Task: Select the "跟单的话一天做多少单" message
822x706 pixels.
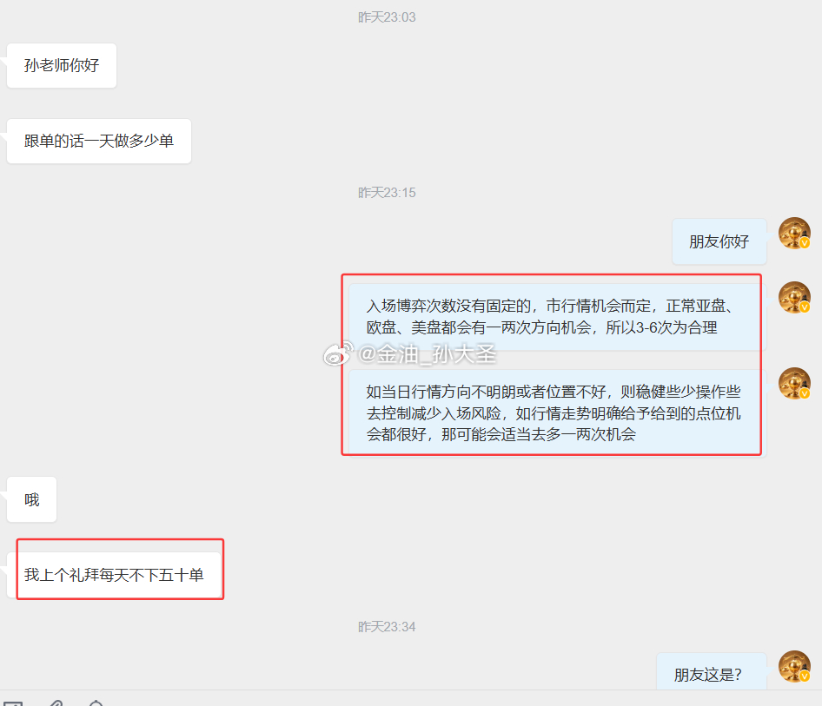Action: click(98, 141)
